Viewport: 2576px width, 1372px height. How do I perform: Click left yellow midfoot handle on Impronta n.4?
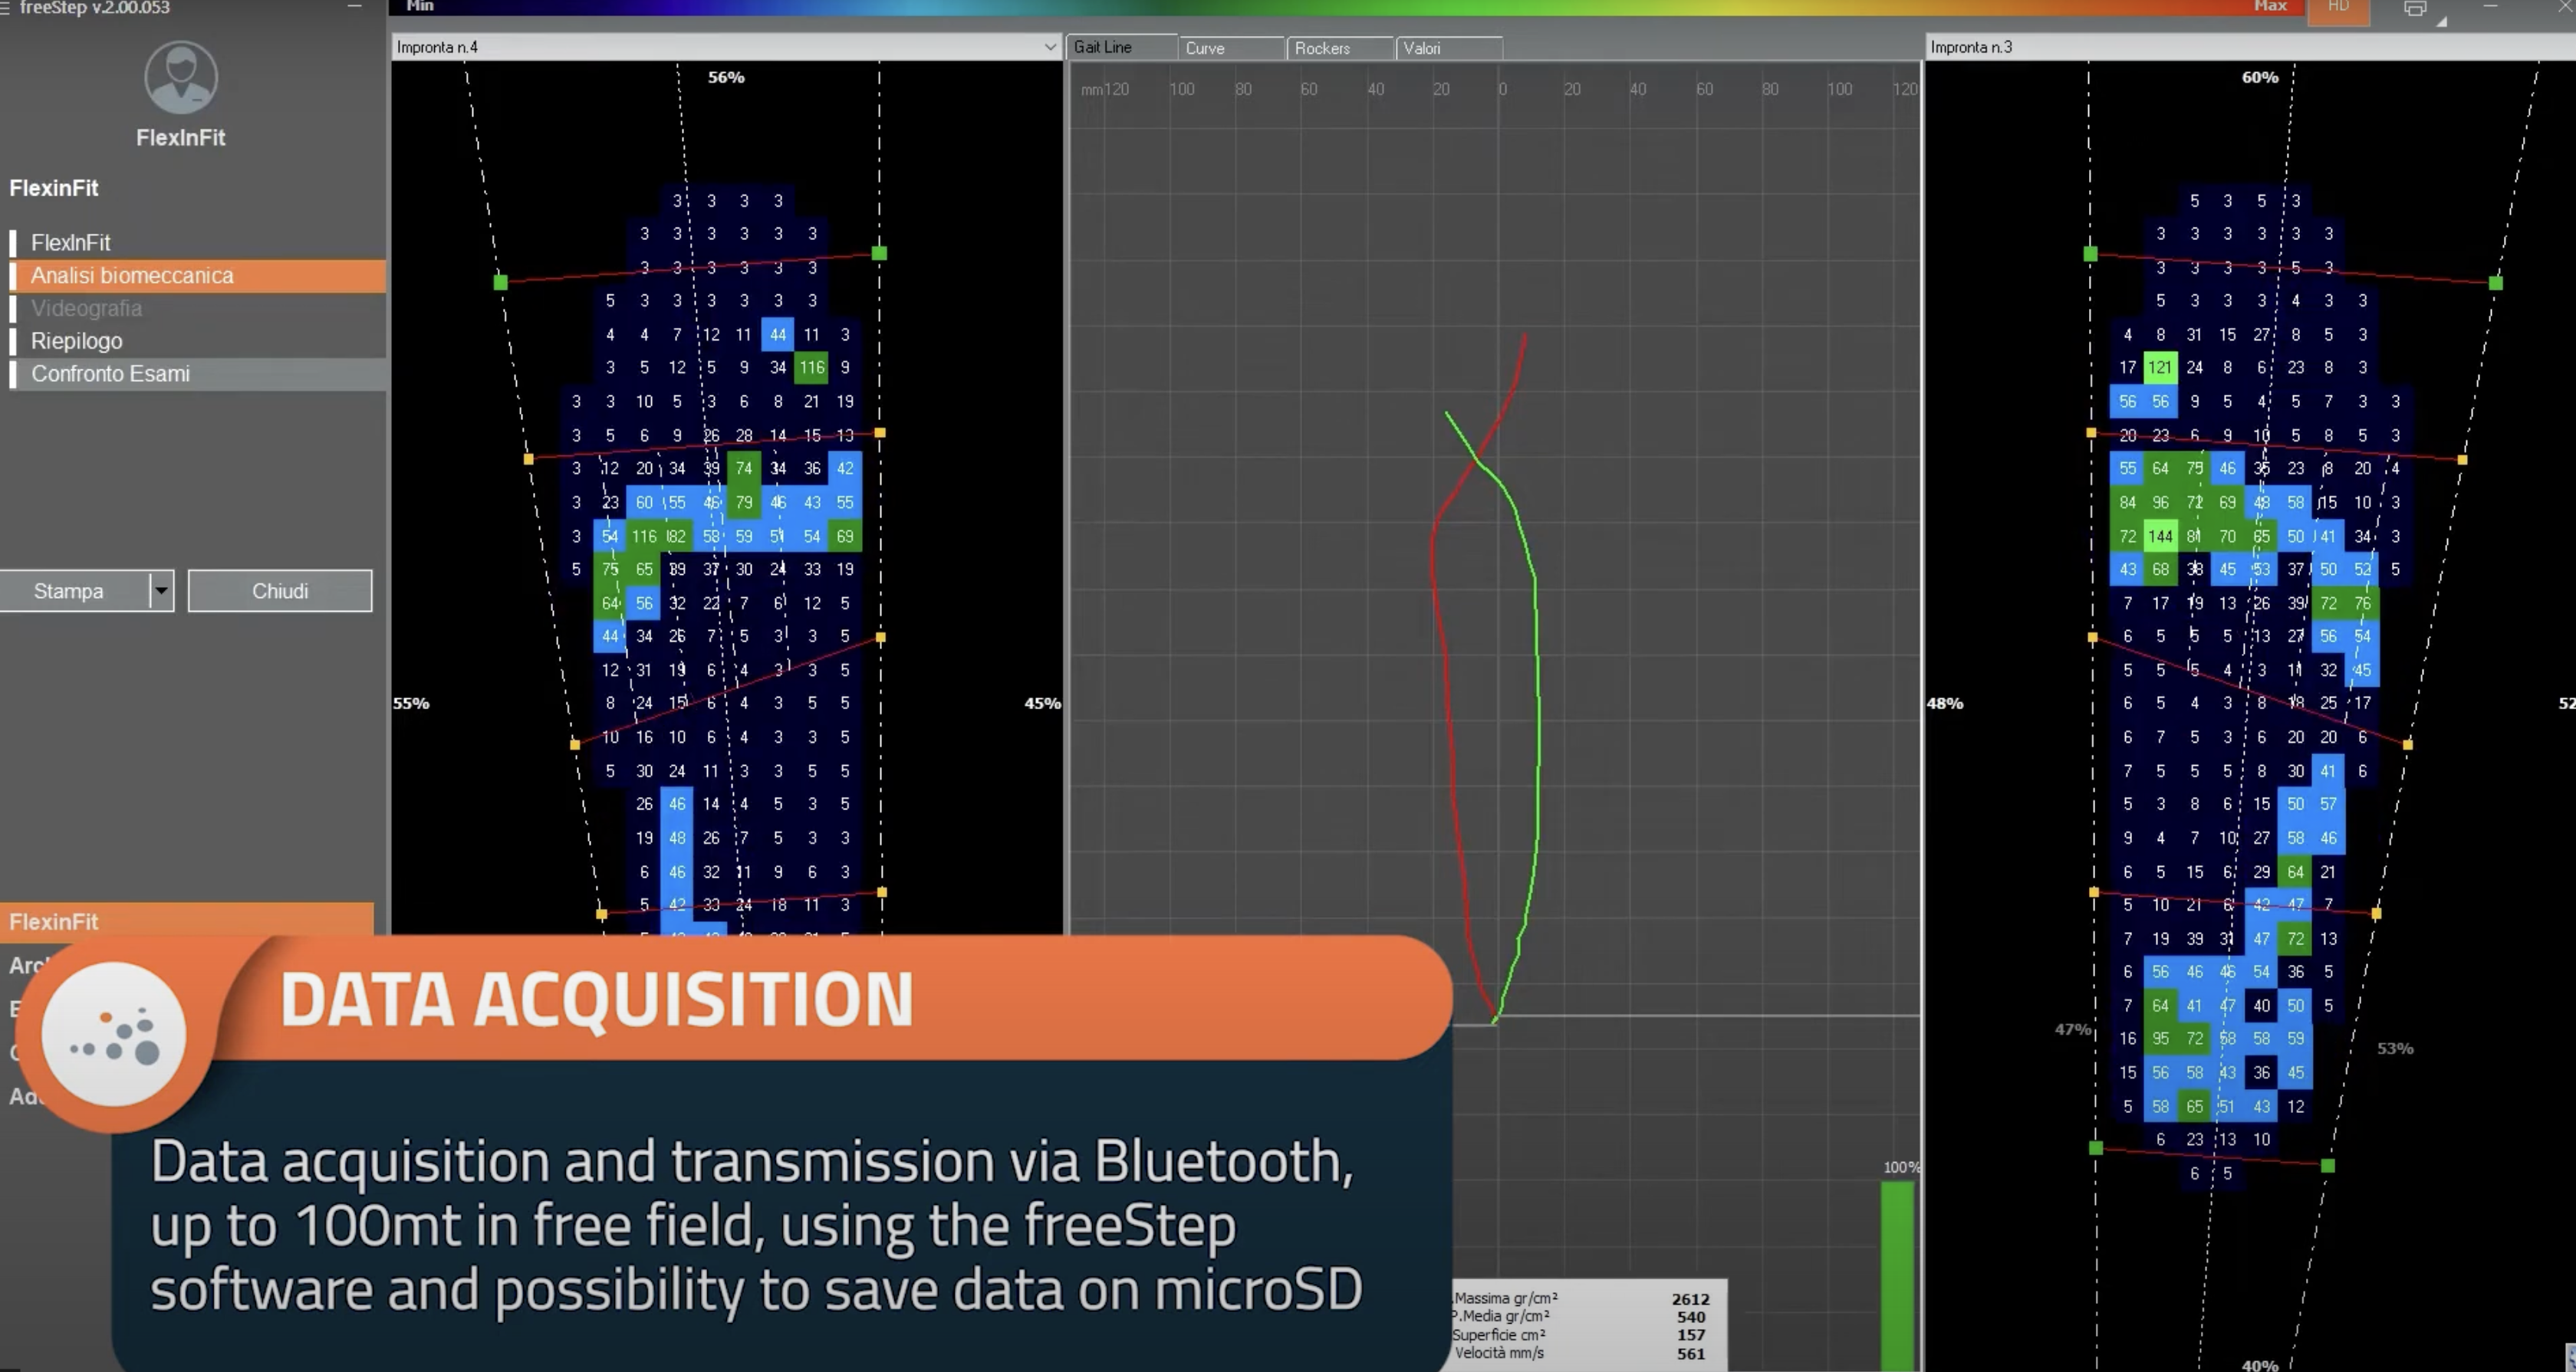[x=575, y=744]
